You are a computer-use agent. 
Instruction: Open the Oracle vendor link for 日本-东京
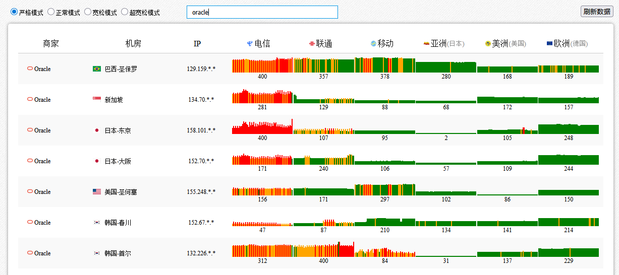coord(39,130)
